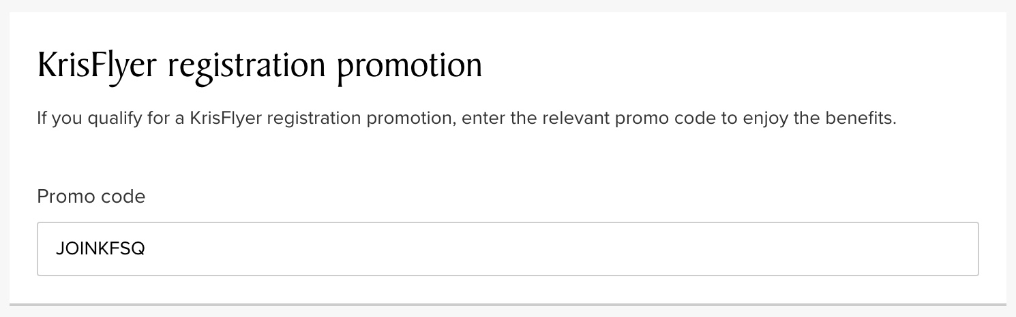This screenshot has height=317, width=1016.
Task: Click the empty space right of JOINKFSQ
Action: (546, 249)
